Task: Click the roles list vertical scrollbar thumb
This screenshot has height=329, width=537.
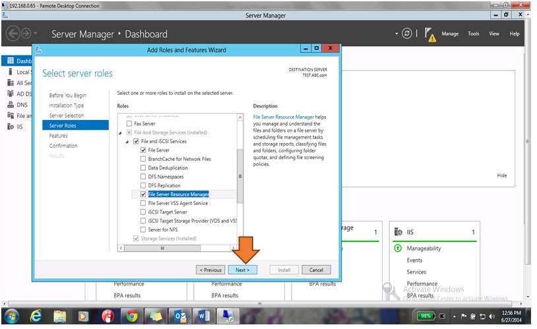Action: pyautogui.click(x=239, y=176)
